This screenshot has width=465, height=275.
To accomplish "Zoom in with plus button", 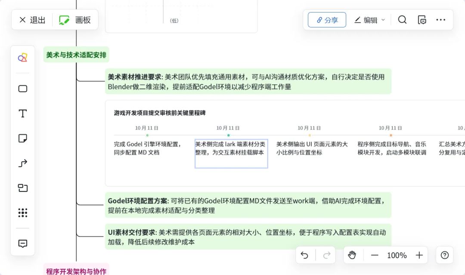I will 419,255.
